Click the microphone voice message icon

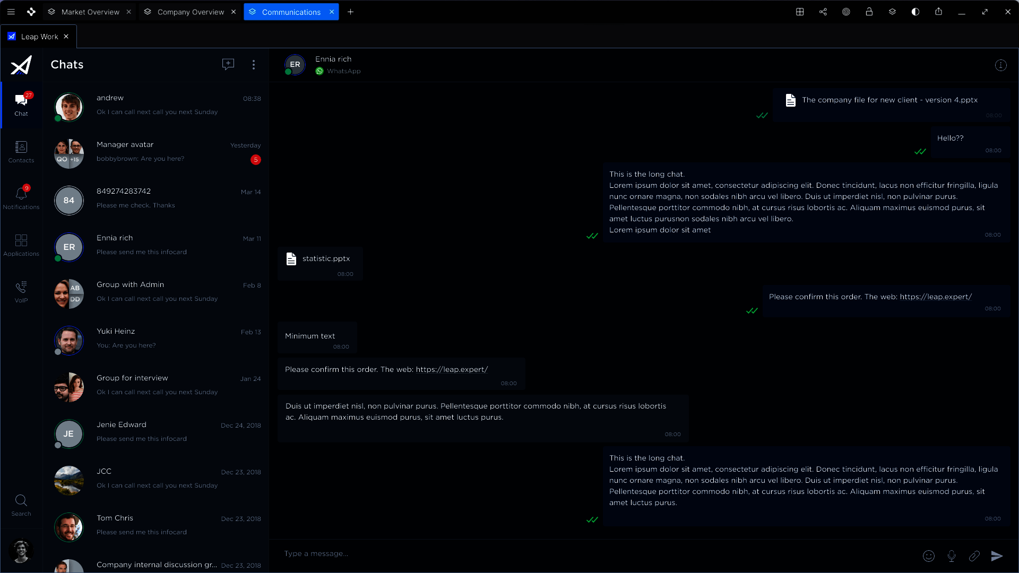[x=952, y=555]
